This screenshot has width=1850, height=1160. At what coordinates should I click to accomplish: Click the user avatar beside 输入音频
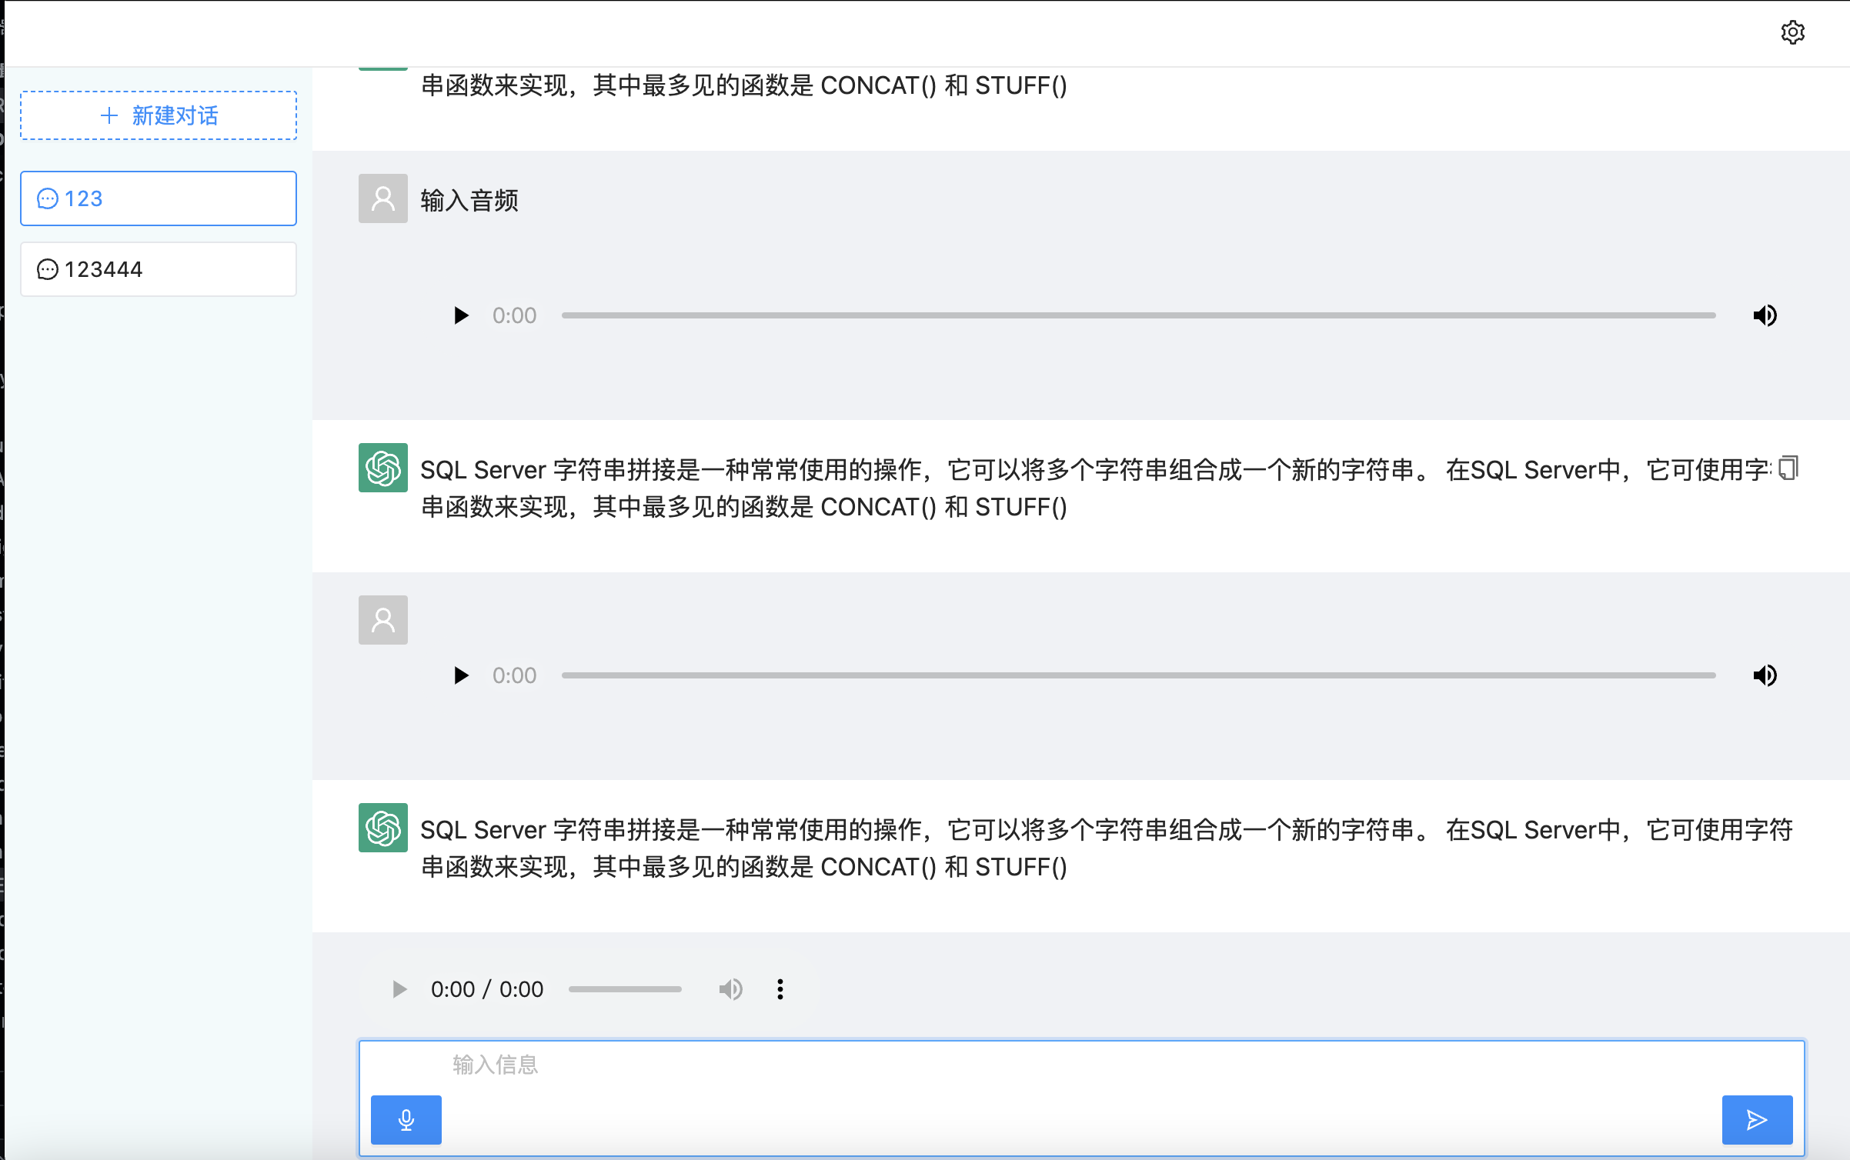[382, 198]
